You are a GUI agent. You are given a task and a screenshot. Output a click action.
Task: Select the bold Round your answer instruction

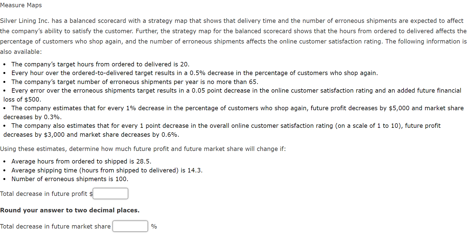[70, 210]
